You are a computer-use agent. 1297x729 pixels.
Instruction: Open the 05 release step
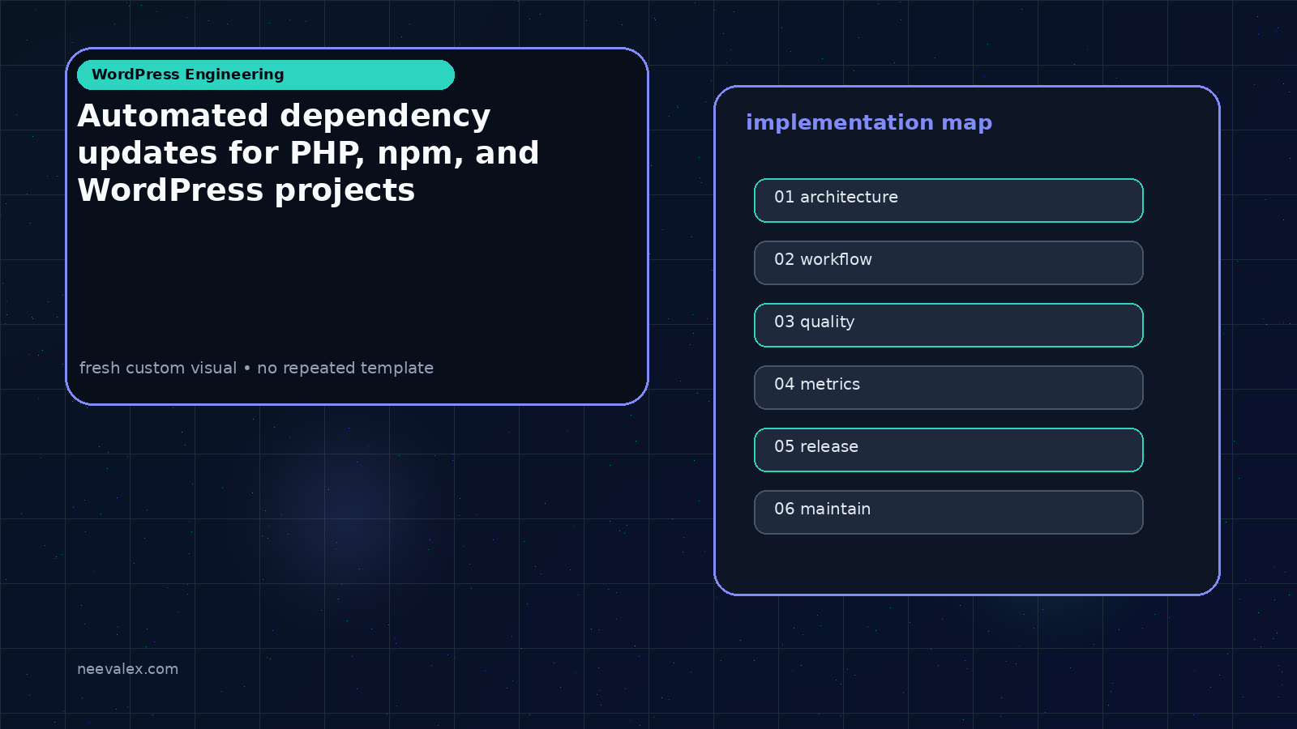tap(948, 450)
